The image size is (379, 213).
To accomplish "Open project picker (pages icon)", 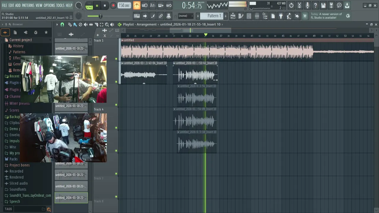I will tap(273, 16).
